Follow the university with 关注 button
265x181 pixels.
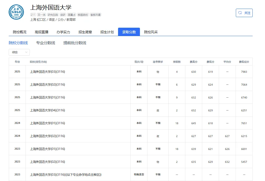click(x=244, y=13)
